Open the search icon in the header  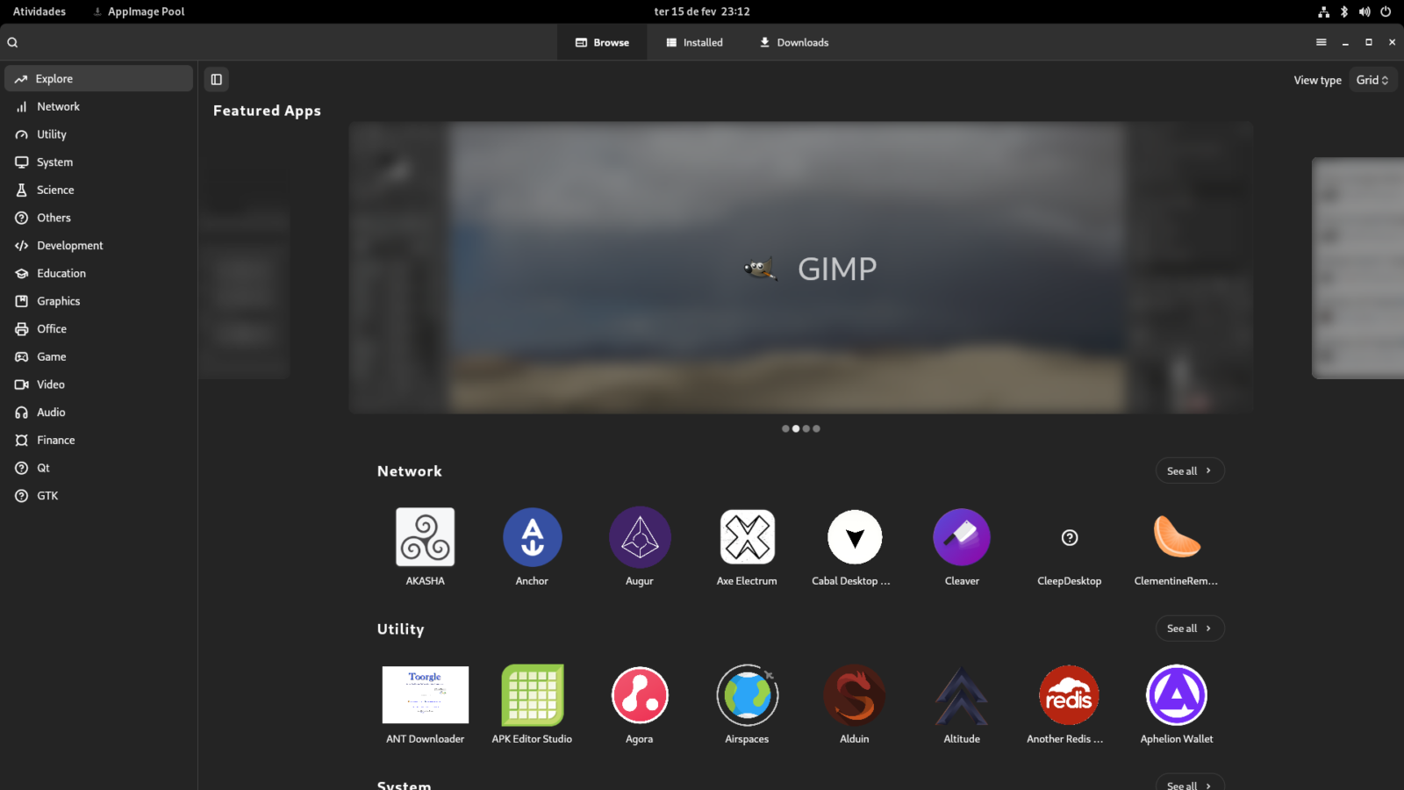(x=12, y=41)
